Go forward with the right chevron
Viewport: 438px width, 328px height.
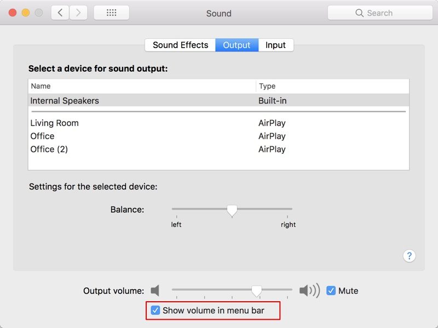[78, 13]
